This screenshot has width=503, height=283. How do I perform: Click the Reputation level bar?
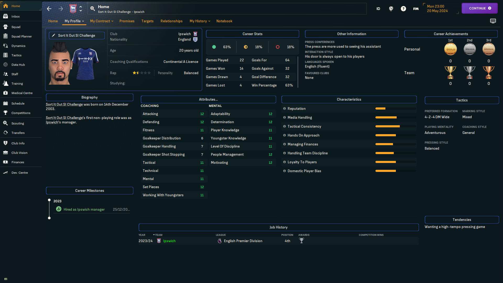click(396, 108)
